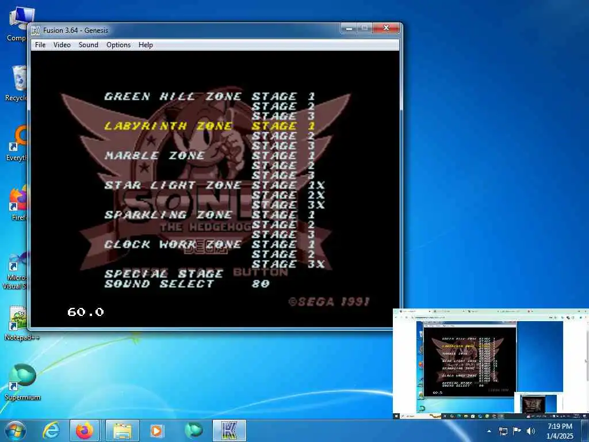589x442 pixels.
Task: Click the screen-preview thumbnail at the bottom right
Action: coord(491,364)
